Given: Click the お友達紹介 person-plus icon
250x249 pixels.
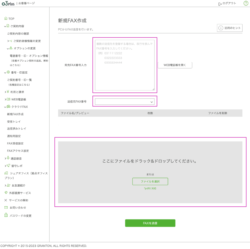Looking at the screenshot, I should (x=8, y=185).
